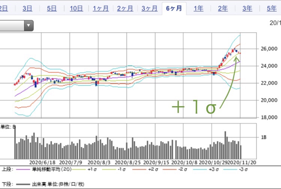
Task: Click the tallest late-October volume bar
Action: tap(225, 145)
